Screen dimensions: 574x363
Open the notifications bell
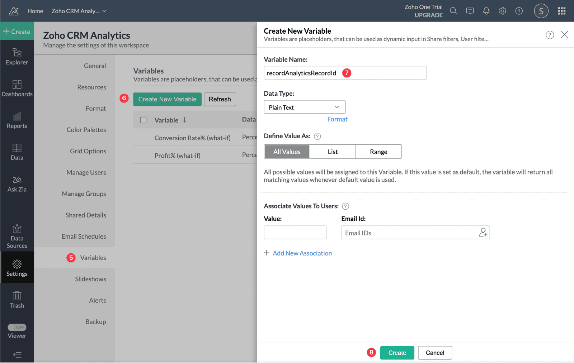pyautogui.click(x=486, y=11)
